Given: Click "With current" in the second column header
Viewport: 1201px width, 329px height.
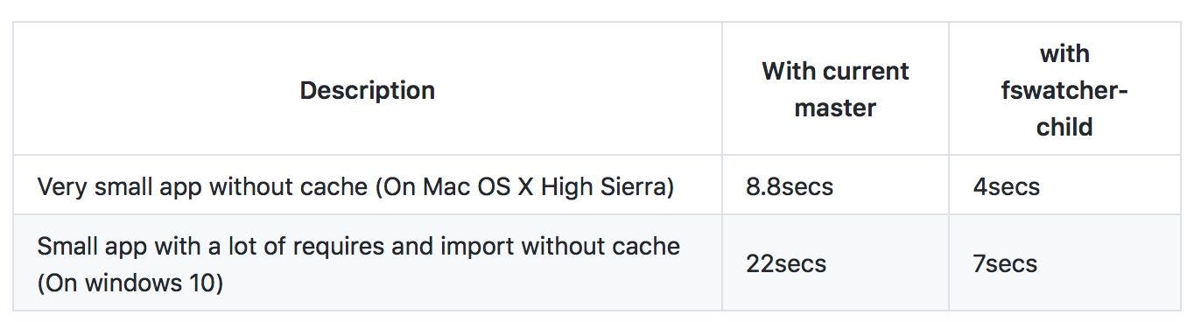Looking at the screenshot, I should 835,72.
